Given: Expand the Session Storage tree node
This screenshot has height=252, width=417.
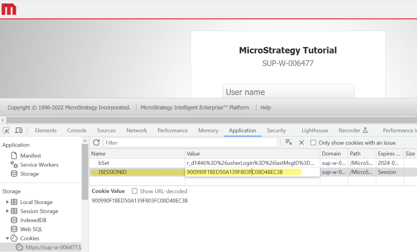Looking at the screenshot, I should [x=8, y=211].
